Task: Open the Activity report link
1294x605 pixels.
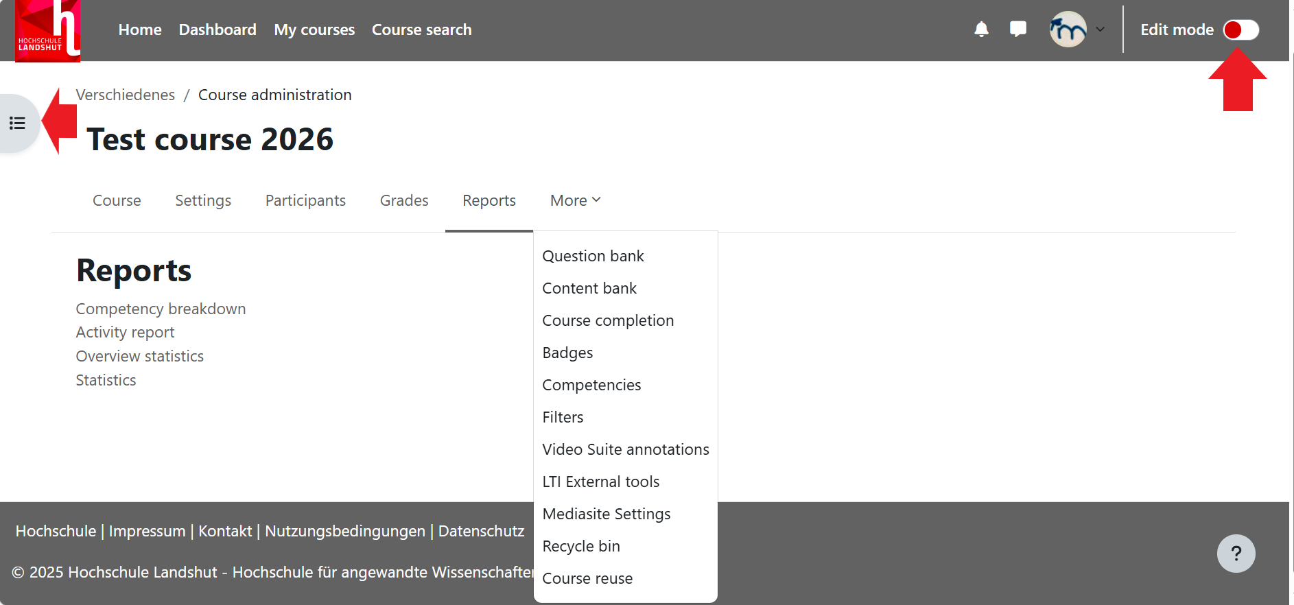Action: point(125,333)
